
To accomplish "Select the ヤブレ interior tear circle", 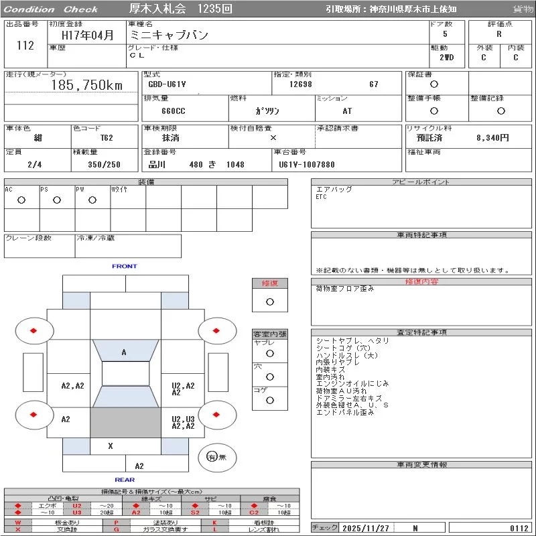I will click(270, 352).
